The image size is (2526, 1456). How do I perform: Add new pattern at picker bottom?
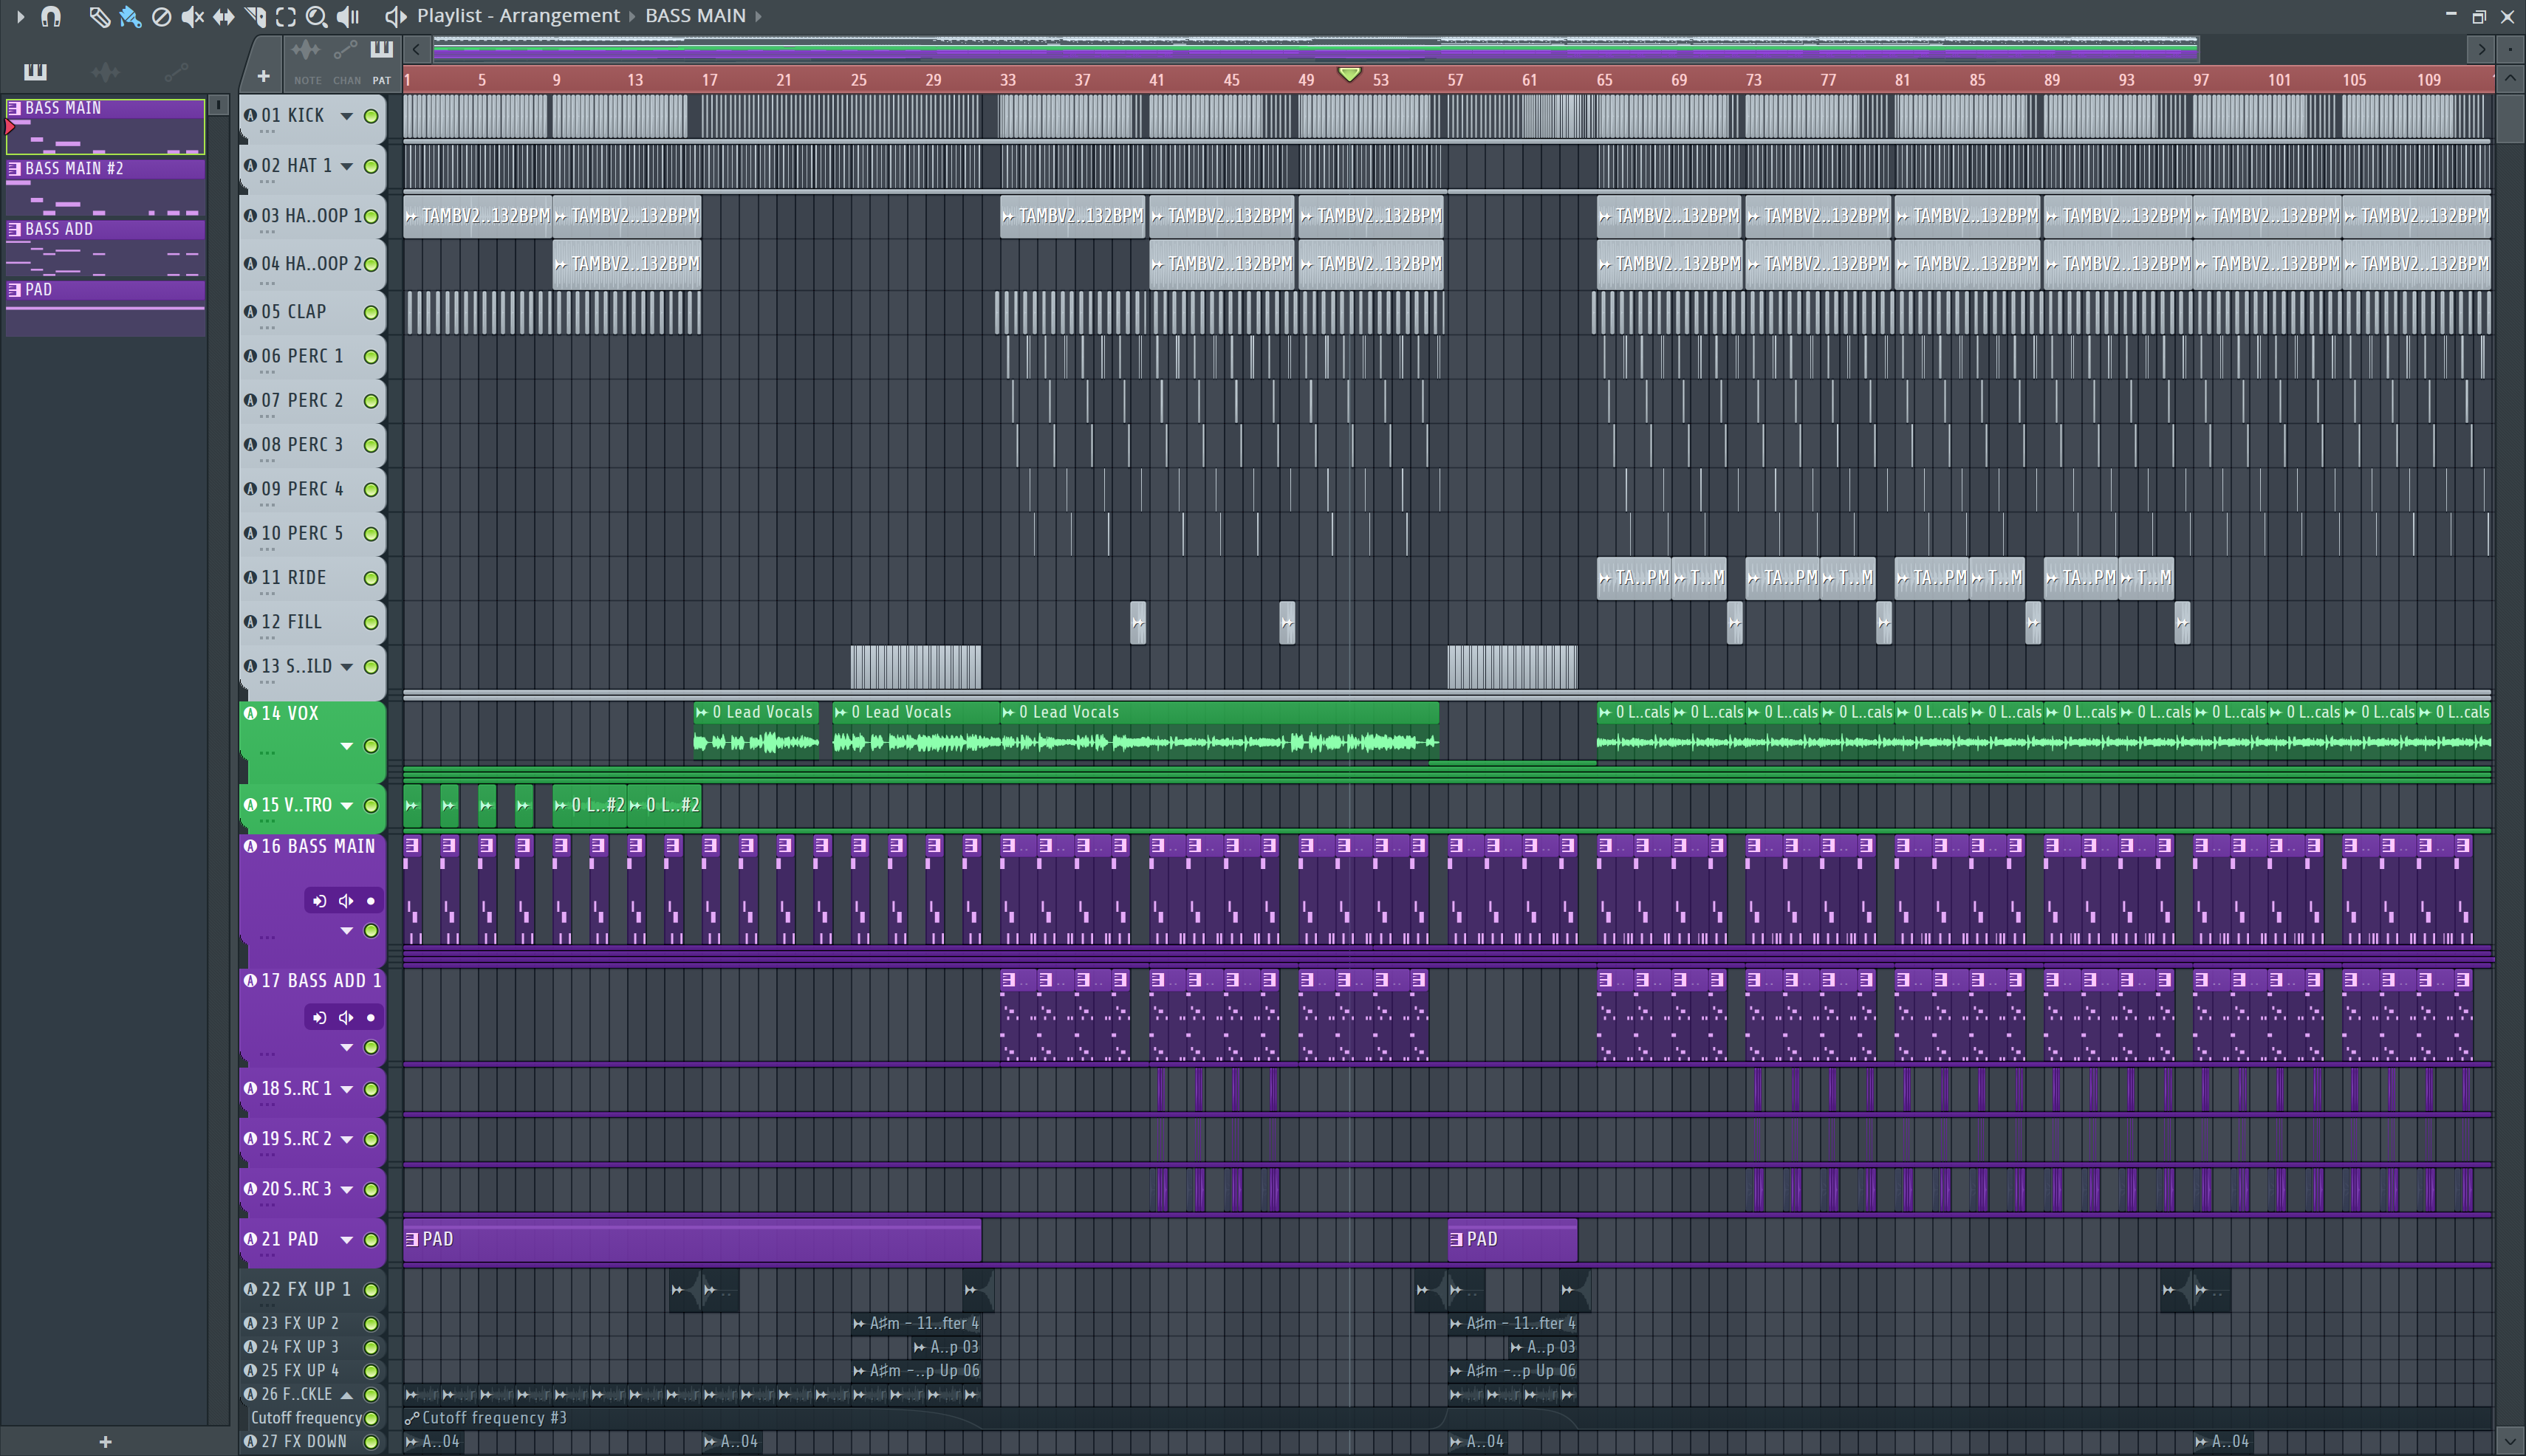tap(105, 1442)
